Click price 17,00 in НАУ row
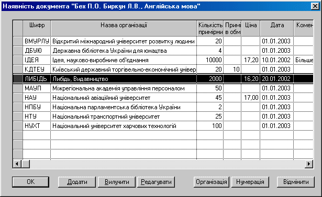Screen dimensions: 322x197 [251, 98]
